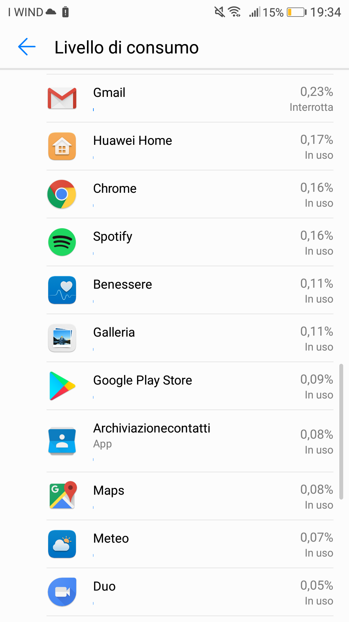Tap the Galleria photo icon
The height and width of the screenshot is (622, 349).
[62, 338]
